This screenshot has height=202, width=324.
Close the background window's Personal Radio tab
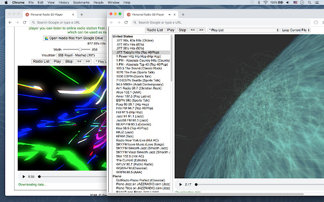click(73, 15)
